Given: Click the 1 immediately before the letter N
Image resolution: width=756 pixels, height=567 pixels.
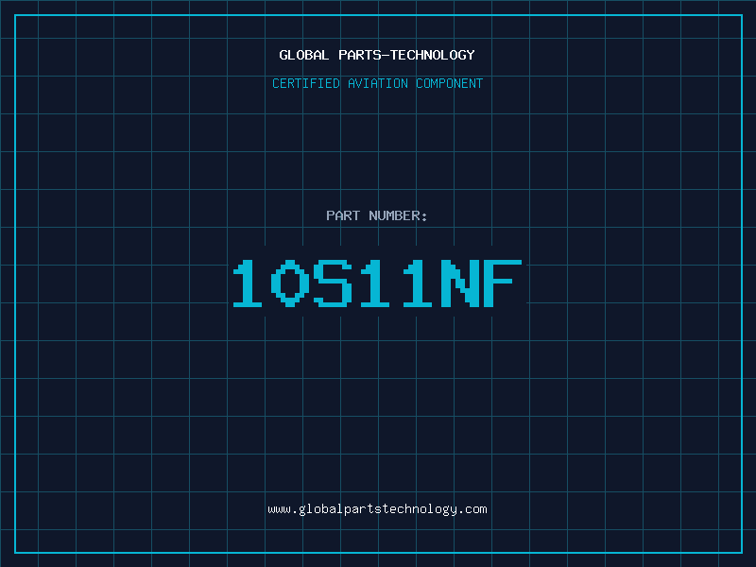Looking at the screenshot, I should [x=416, y=283].
